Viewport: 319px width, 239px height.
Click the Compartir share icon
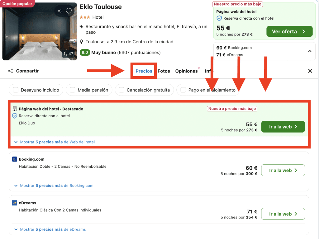(x=11, y=71)
